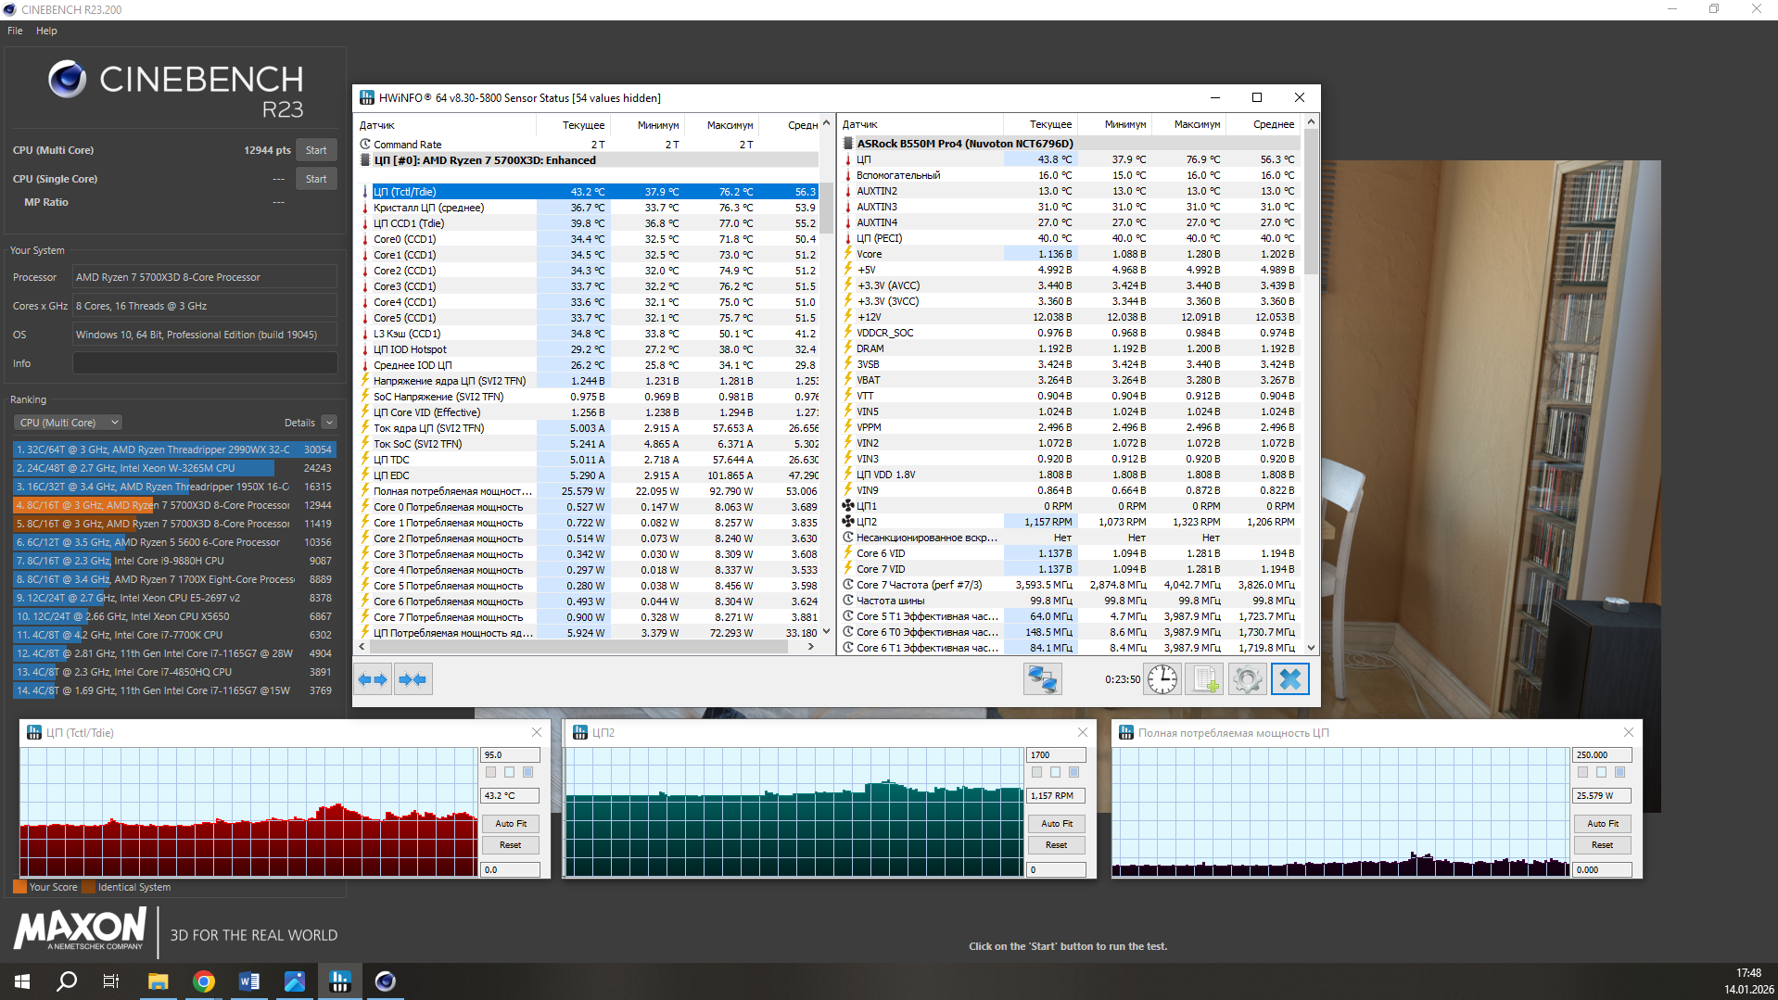Click the collapse sensor columns arrows icon

click(413, 679)
